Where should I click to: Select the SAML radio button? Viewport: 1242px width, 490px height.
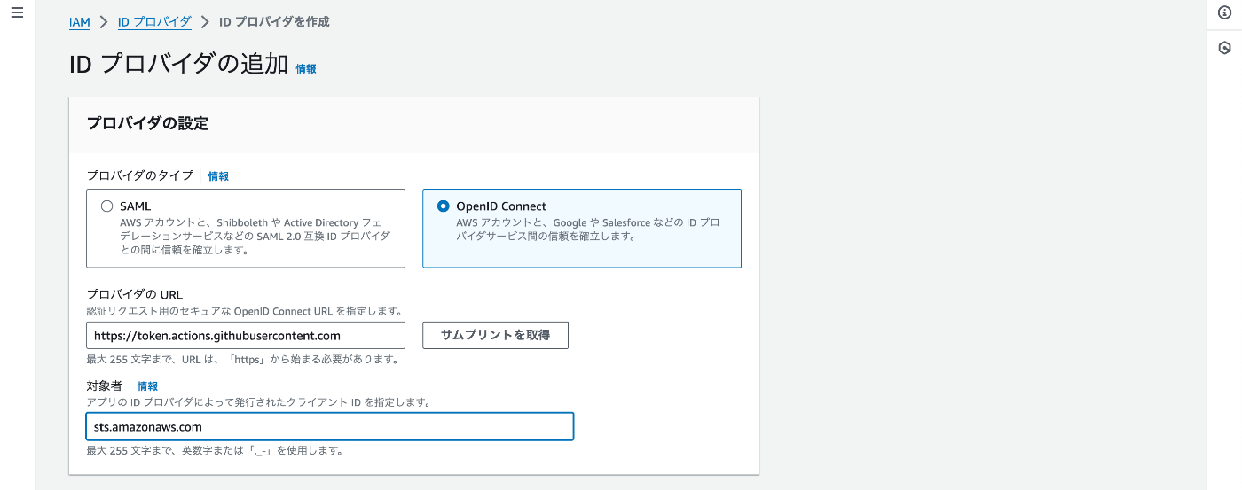(106, 206)
